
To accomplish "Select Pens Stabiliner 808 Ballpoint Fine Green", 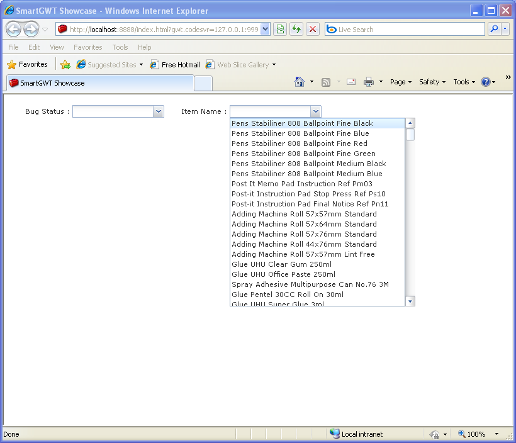I will pyautogui.click(x=317, y=154).
